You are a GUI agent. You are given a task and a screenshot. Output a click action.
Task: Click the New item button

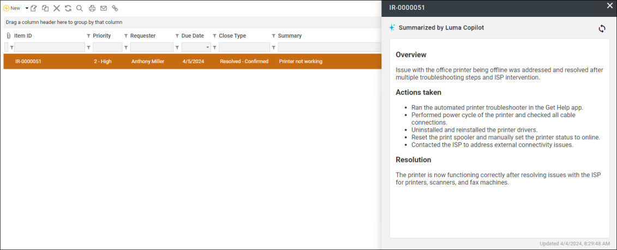pyautogui.click(x=12, y=8)
